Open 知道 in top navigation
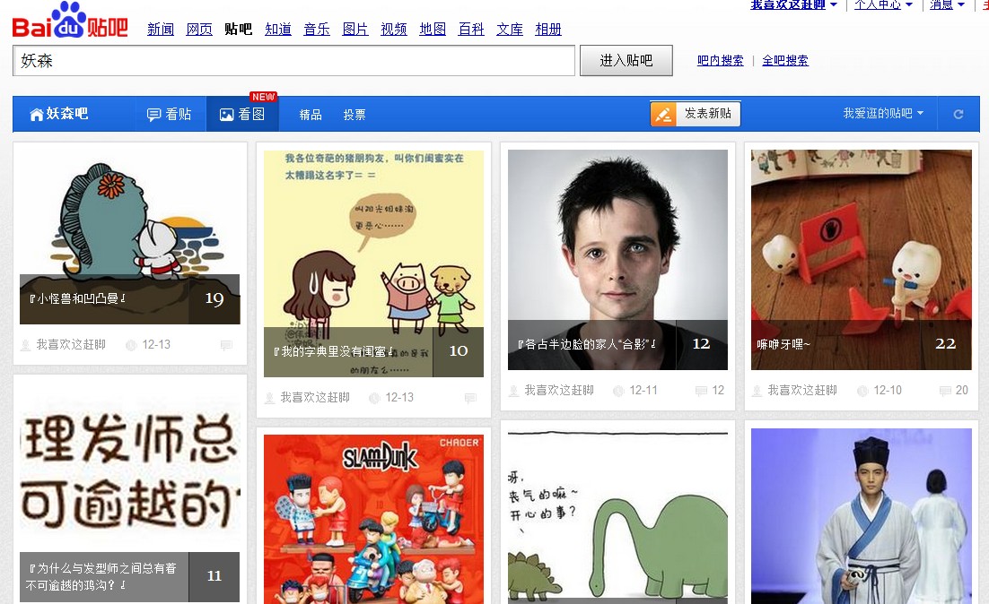 click(x=278, y=29)
